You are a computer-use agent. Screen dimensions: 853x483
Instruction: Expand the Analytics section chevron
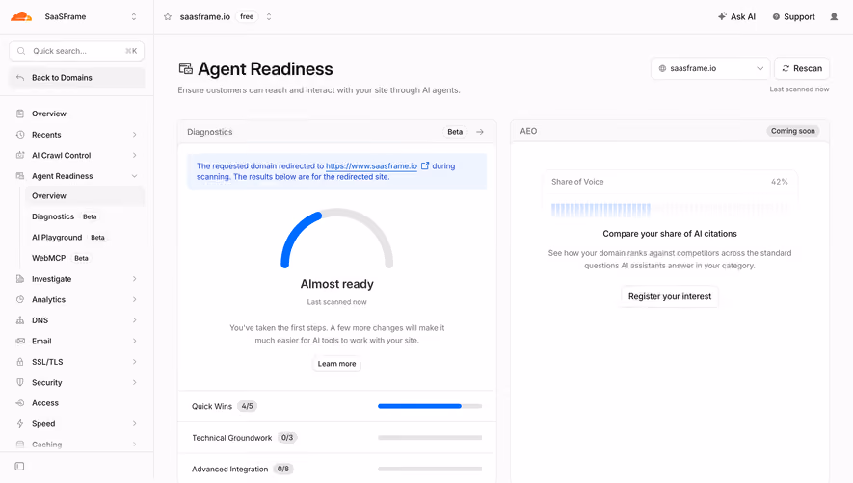pyautogui.click(x=134, y=299)
